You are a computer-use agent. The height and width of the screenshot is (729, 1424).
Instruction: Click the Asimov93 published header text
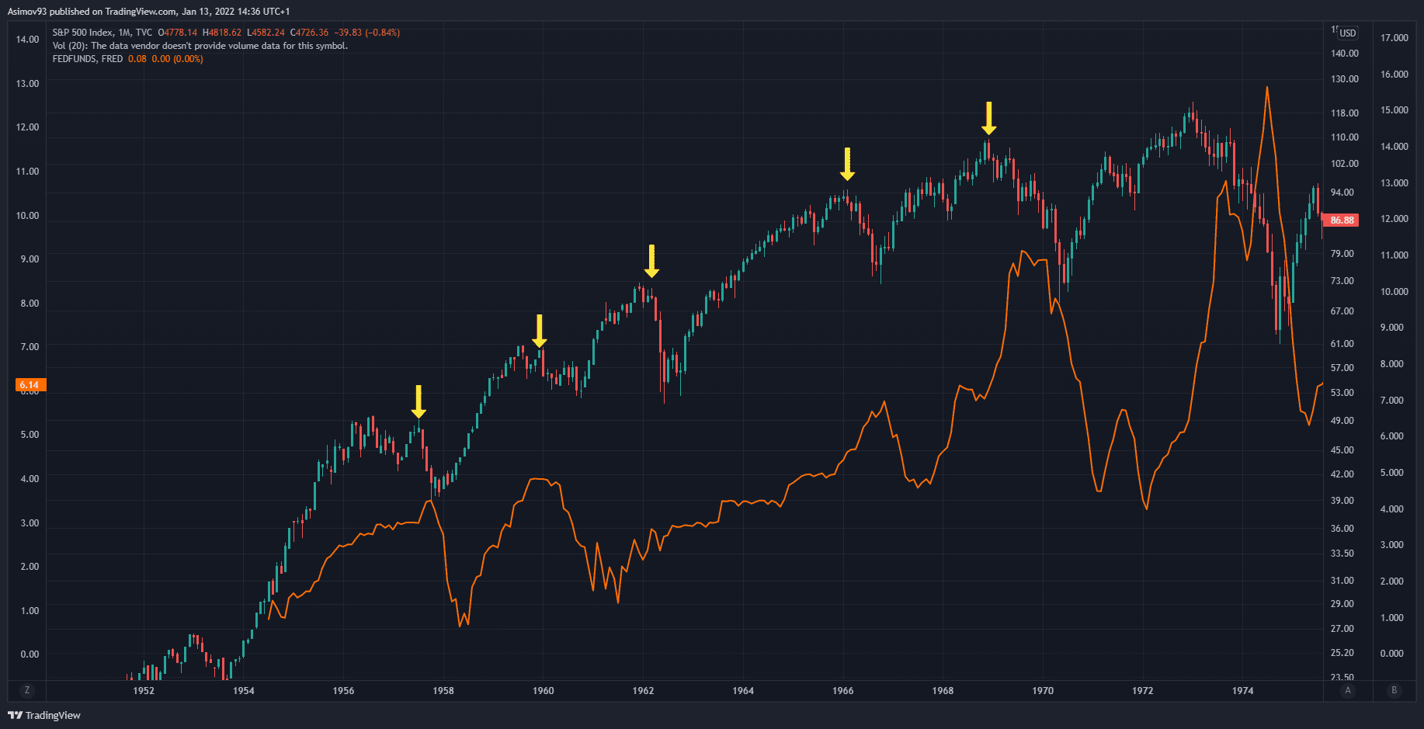148,12
